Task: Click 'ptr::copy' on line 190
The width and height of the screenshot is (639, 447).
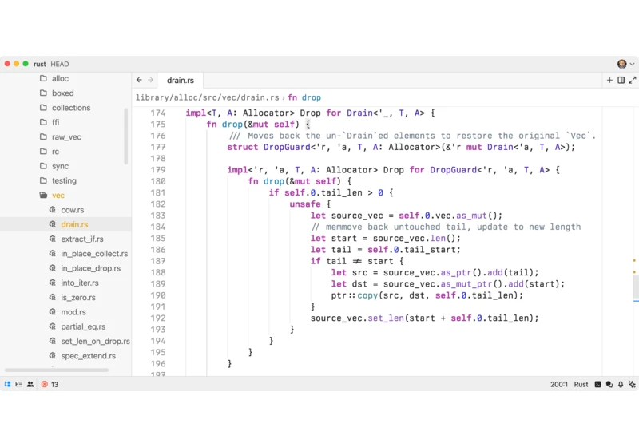Action: pyautogui.click(x=354, y=295)
